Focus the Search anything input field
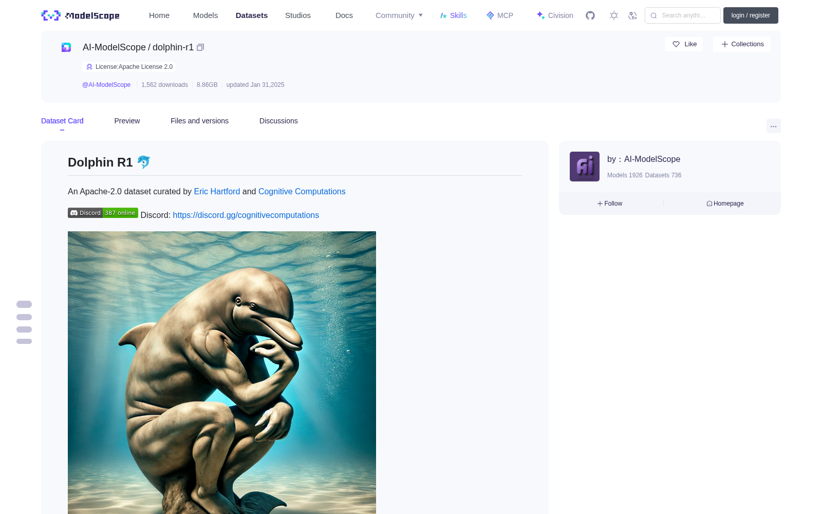This screenshot has width=822, height=514. click(683, 15)
